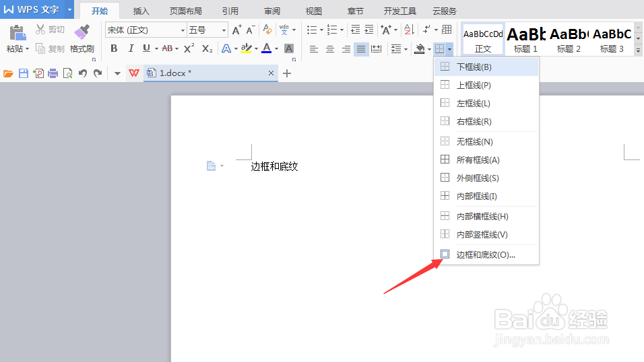Select the Format Painter (格式刷) tool
The height and width of the screenshot is (362, 644).
82,39
